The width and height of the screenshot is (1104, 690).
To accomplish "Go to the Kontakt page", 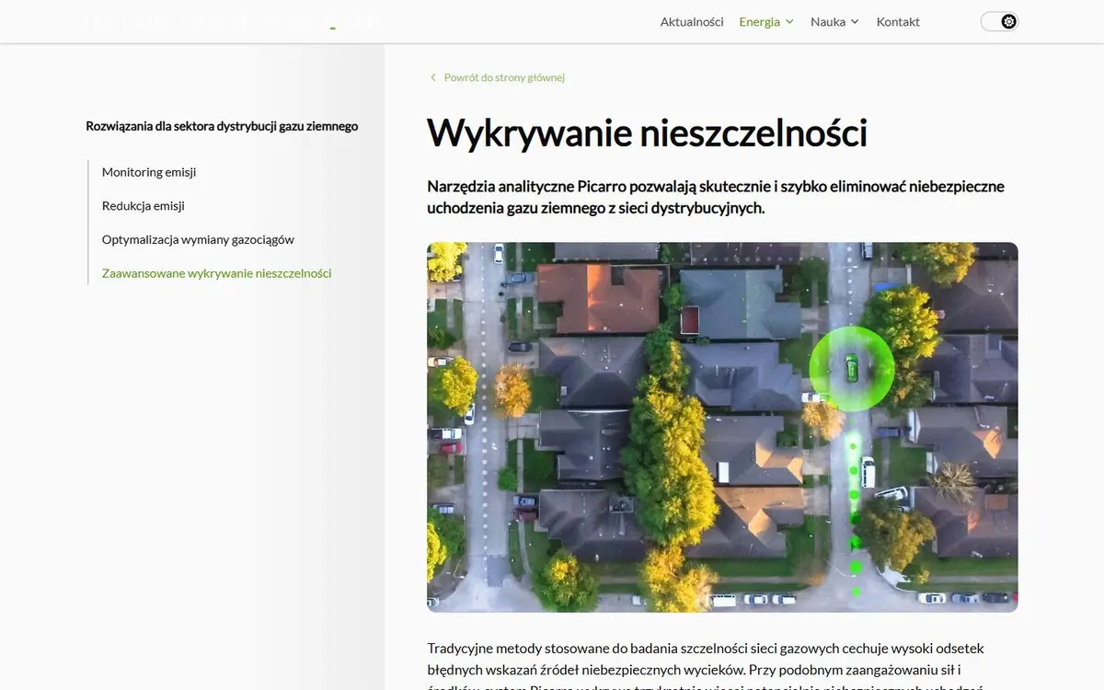I will [x=898, y=21].
